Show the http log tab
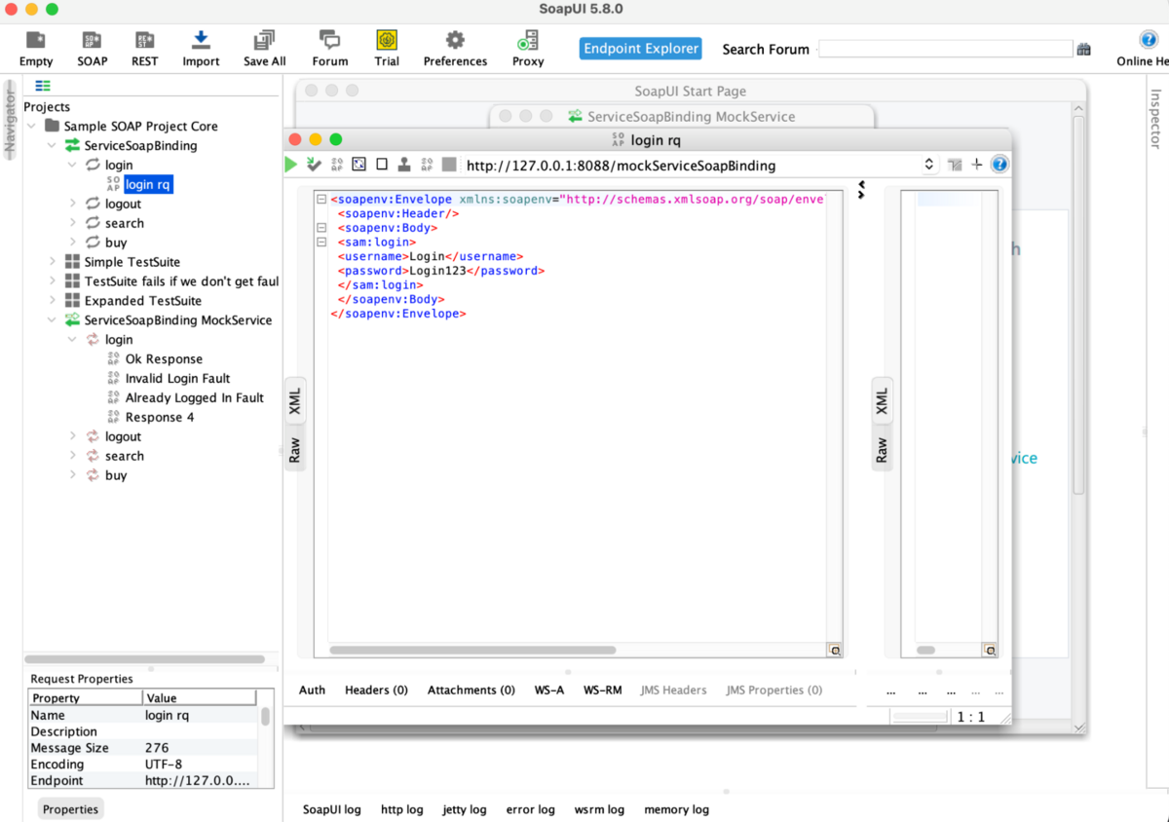The width and height of the screenshot is (1169, 822). 402,809
